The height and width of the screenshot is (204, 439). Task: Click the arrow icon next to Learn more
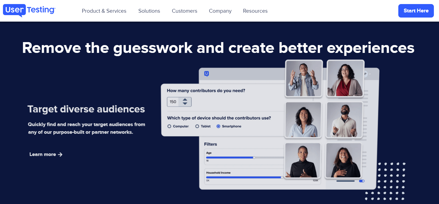tap(60, 154)
